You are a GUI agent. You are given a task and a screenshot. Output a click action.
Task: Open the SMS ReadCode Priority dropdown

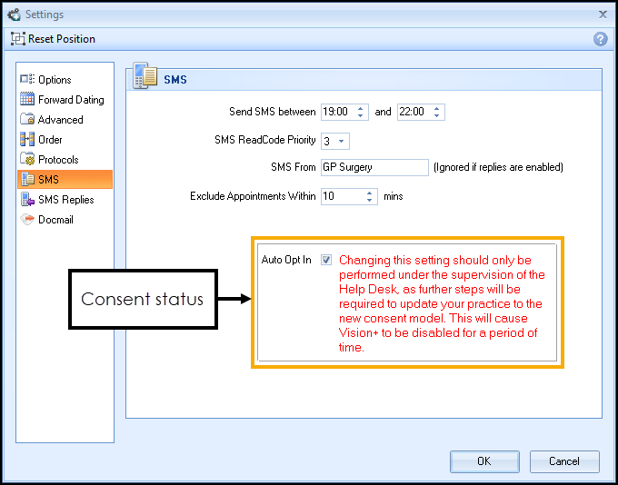click(x=343, y=141)
